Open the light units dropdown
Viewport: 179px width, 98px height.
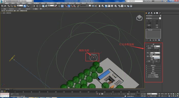[155, 53]
